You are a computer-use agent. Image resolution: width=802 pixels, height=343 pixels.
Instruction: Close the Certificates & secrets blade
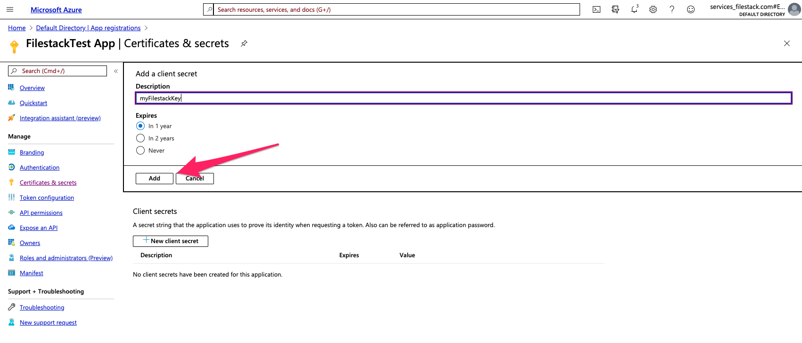787,43
